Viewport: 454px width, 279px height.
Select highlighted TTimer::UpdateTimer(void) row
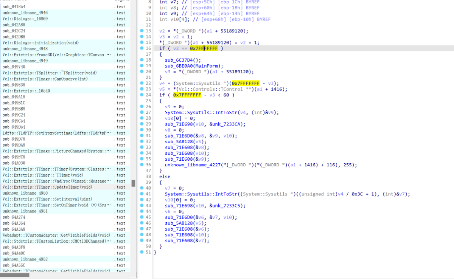[65, 187]
